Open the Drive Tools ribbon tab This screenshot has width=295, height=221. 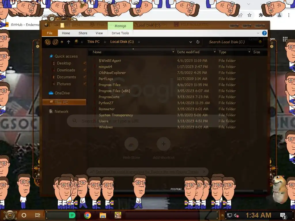tap(120, 33)
